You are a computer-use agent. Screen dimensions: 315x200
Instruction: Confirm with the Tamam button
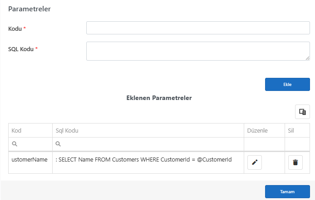287,191
